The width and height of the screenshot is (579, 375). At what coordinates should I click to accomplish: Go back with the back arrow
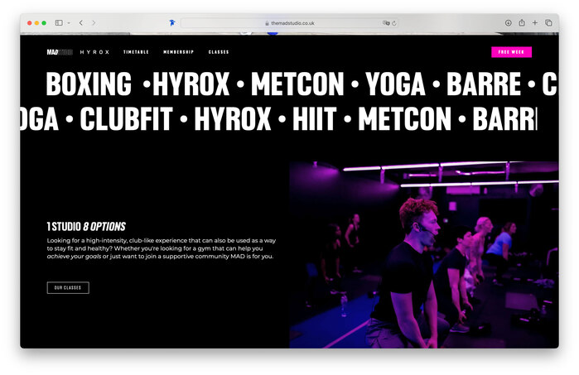tap(81, 23)
